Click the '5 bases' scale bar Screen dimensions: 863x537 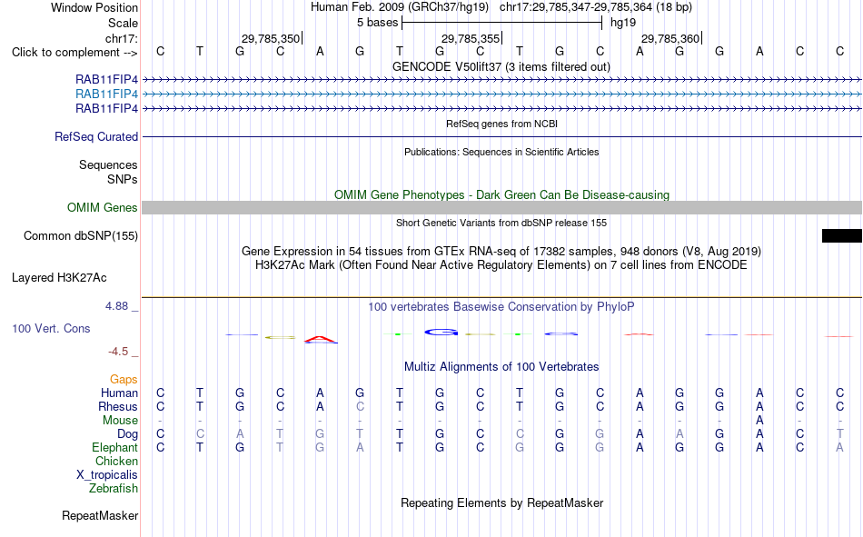point(502,23)
